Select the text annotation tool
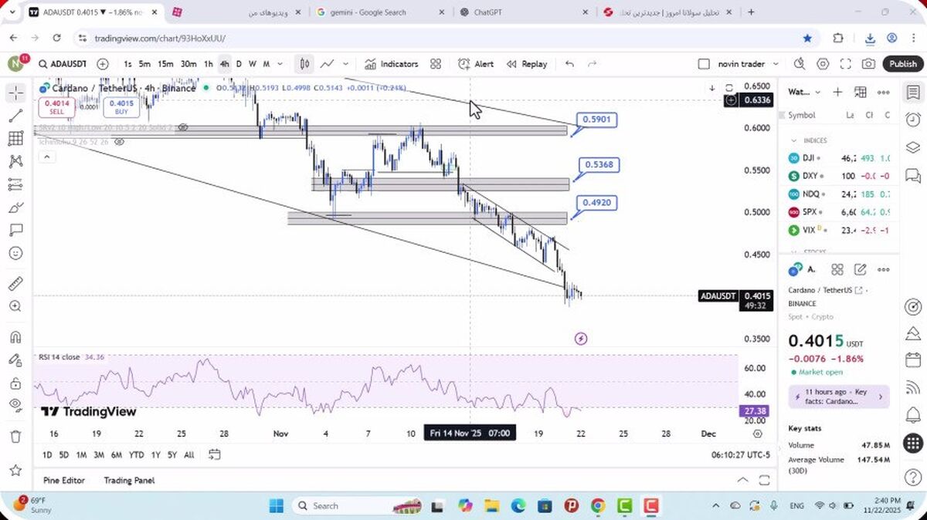Viewport: 927px width, 520px height. [15, 230]
